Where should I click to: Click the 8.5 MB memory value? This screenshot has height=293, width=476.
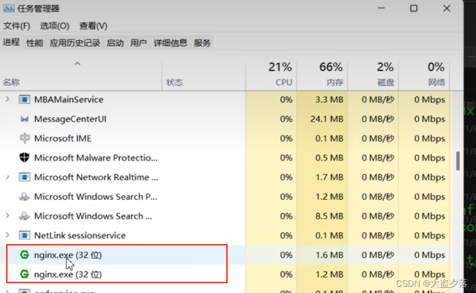pos(329,216)
